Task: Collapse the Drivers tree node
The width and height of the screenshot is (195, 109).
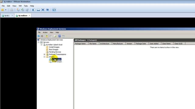Action: tap(44, 57)
